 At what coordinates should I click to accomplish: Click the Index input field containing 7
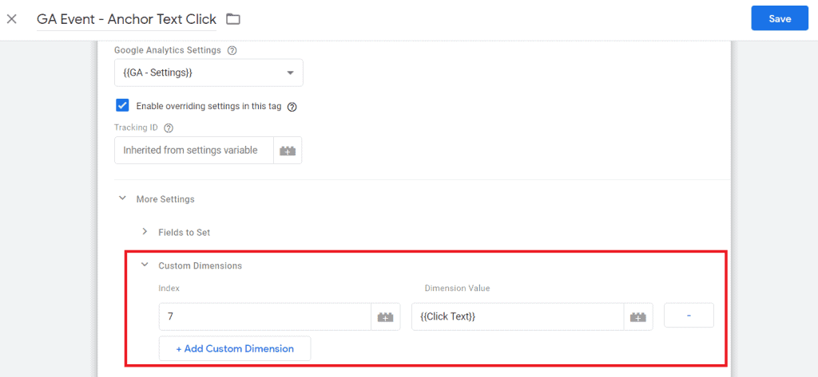coord(265,316)
